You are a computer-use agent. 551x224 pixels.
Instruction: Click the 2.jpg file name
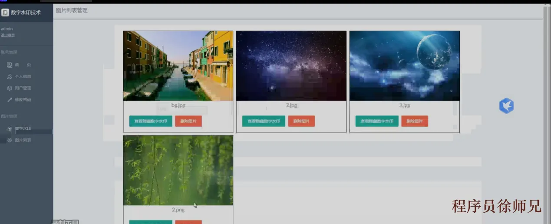(291, 105)
